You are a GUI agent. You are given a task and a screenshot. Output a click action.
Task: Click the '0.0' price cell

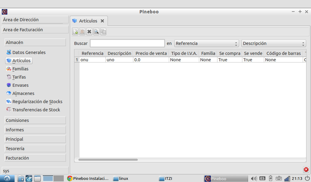click(151, 60)
